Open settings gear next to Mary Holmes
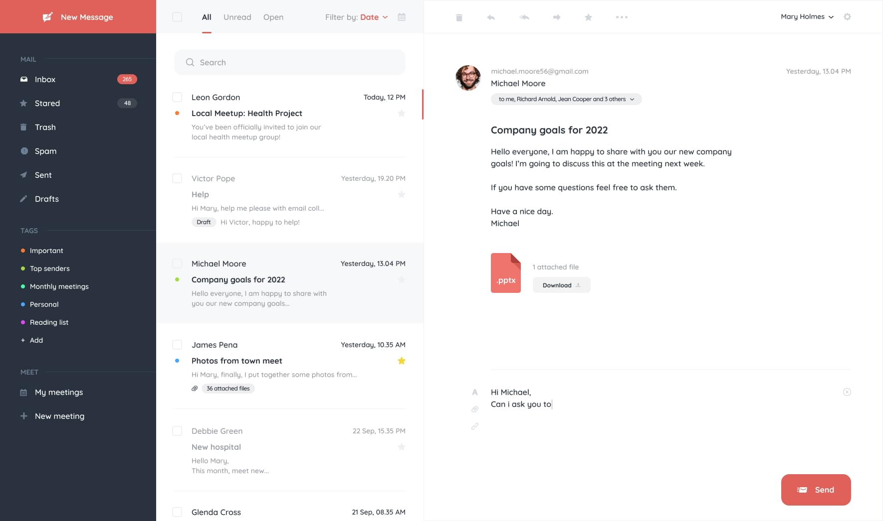 847,17
